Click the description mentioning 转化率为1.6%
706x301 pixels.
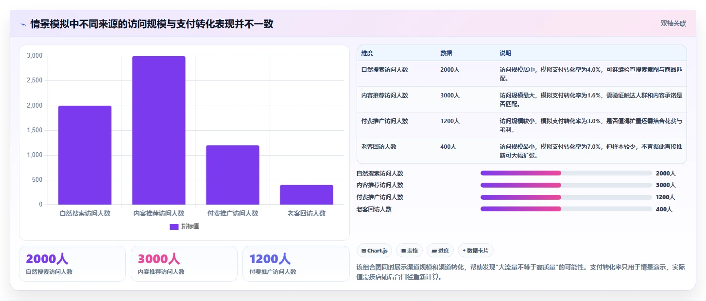pos(591,99)
